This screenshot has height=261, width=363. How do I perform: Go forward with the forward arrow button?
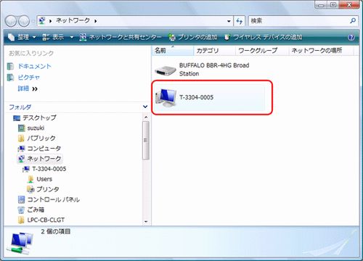(24, 21)
